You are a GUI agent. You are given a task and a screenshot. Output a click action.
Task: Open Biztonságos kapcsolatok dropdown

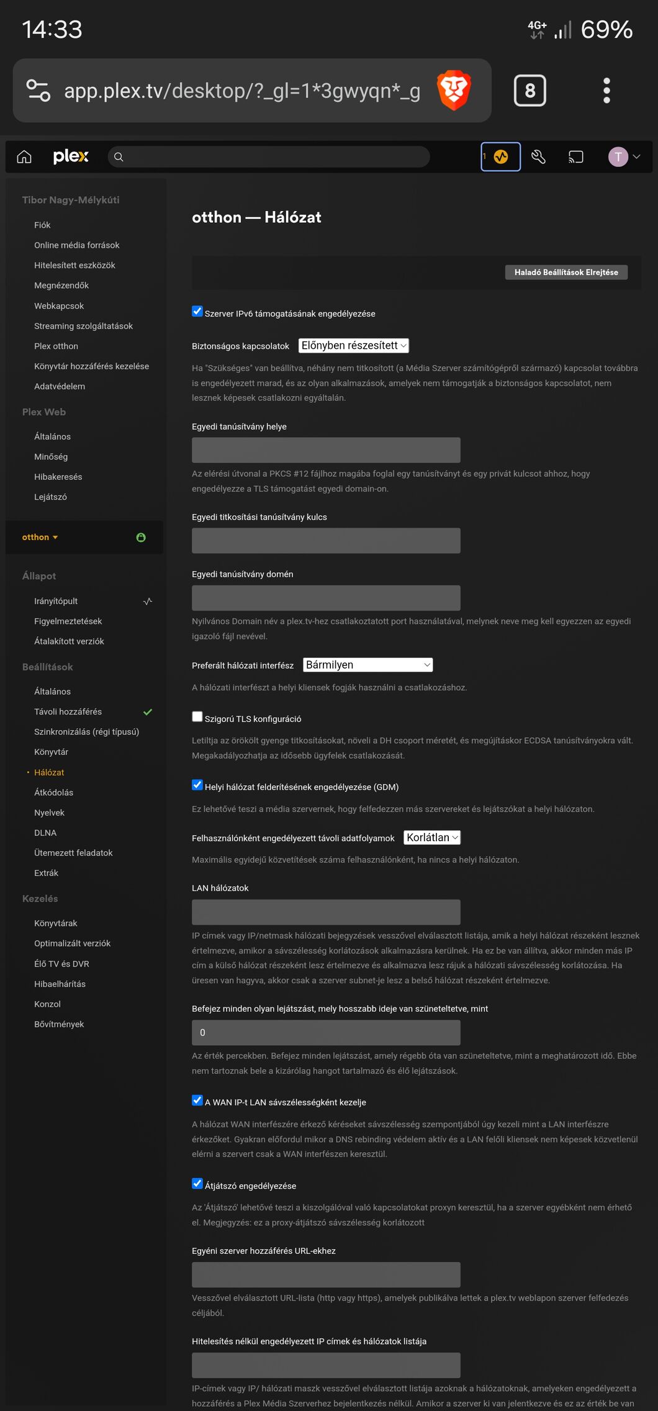(354, 346)
